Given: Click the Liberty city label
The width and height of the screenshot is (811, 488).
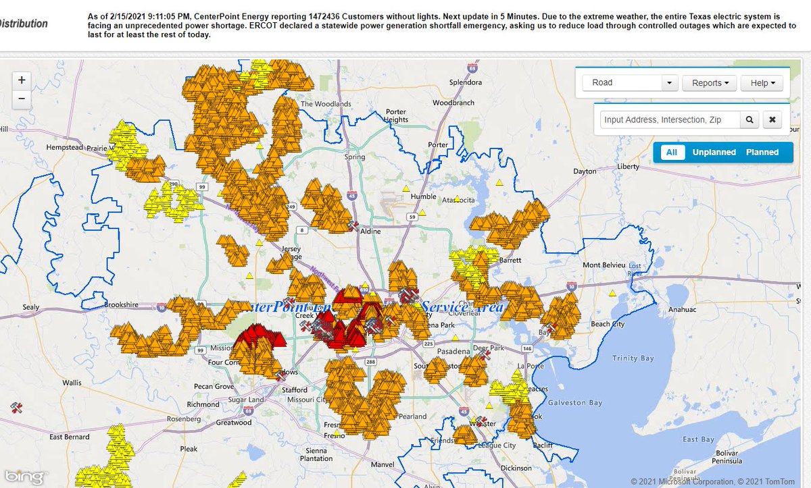Looking at the screenshot, I should point(629,166).
